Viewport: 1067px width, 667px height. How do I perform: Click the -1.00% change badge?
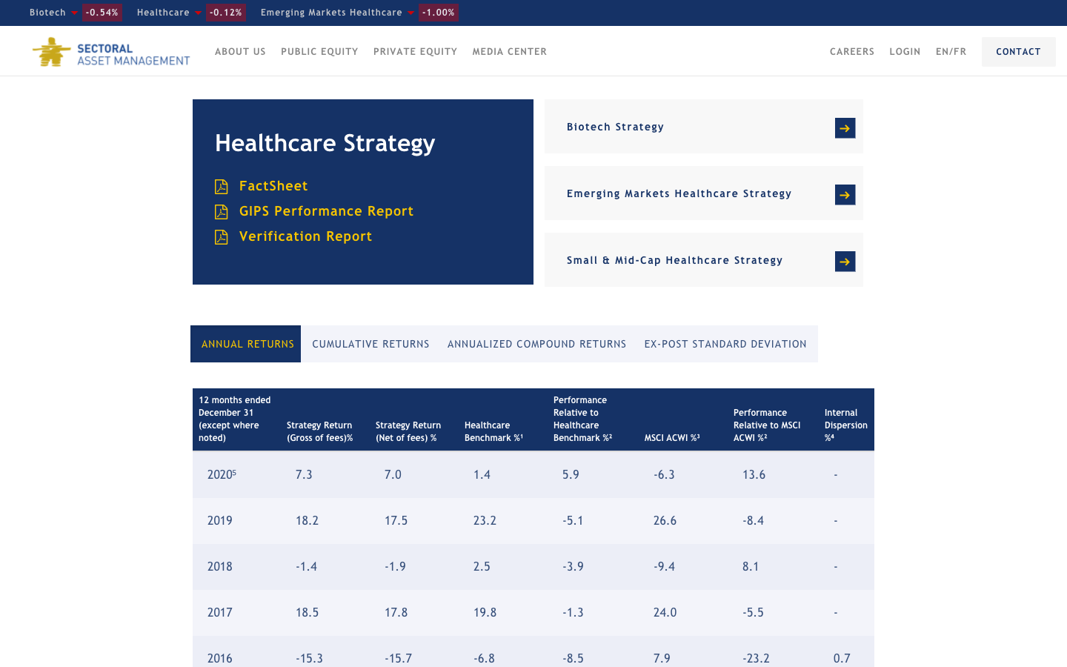pyautogui.click(x=439, y=13)
